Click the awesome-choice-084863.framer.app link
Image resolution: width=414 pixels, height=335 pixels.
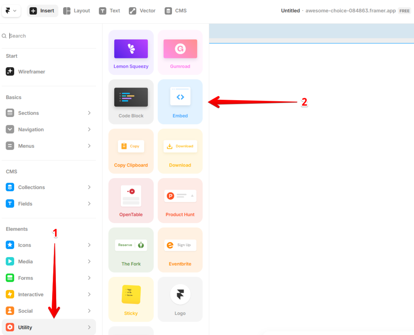tap(351, 11)
